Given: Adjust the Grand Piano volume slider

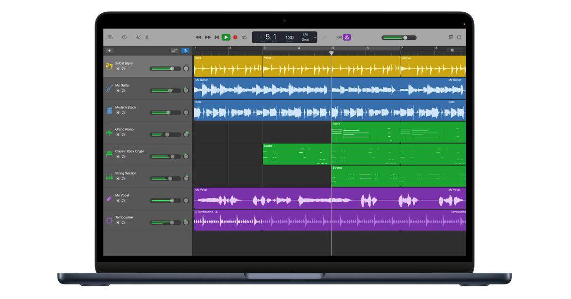Looking at the screenshot, I should coord(166,134).
